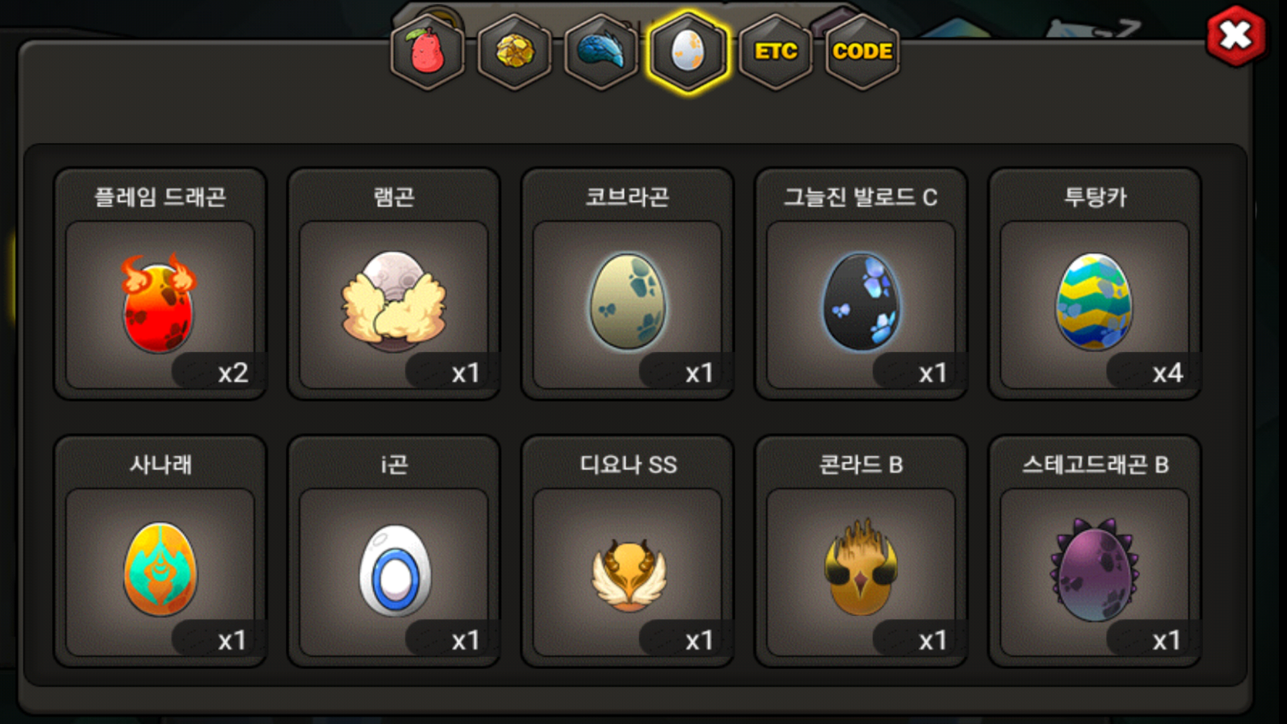Click the x4 count on 투탕카
This screenshot has height=724, width=1287.
(1167, 373)
